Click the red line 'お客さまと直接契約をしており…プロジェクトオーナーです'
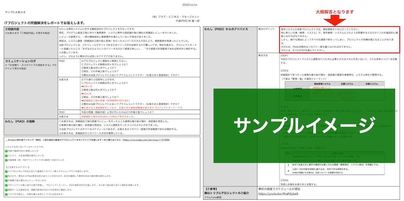The height and width of the screenshot is (201, 404). [x=132, y=108]
